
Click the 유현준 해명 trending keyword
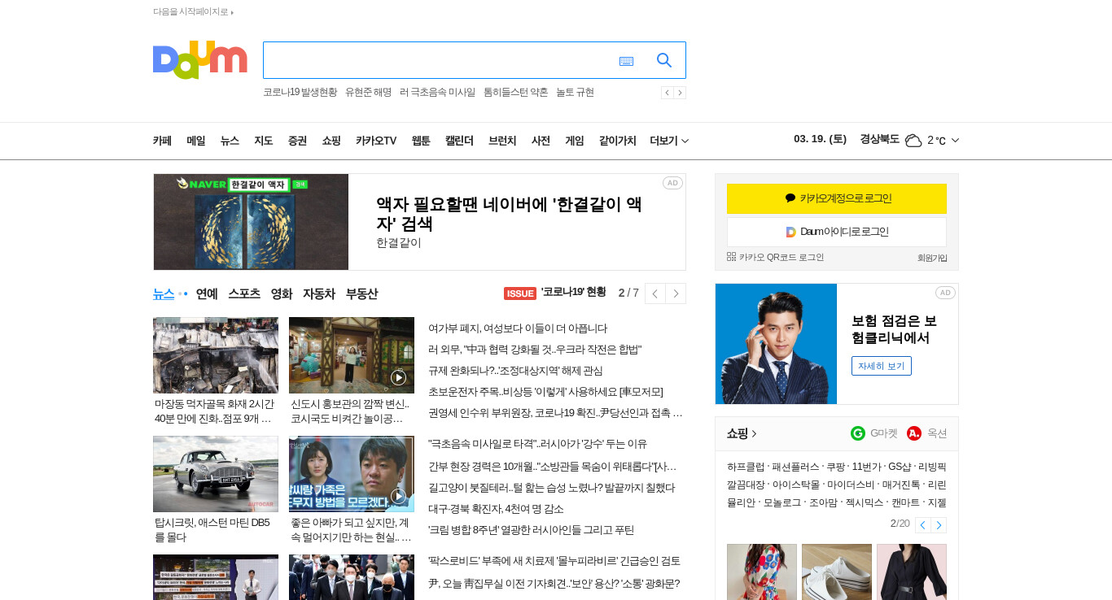[x=368, y=93]
